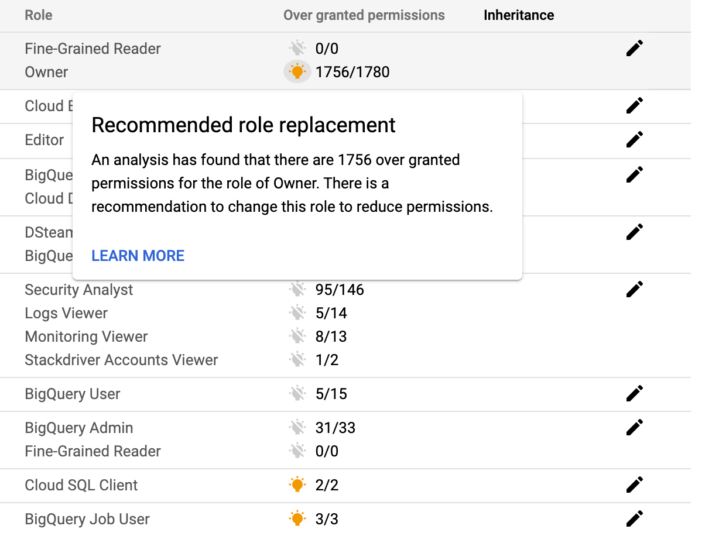Click the pencil icon beside the Editor role
Viewport: 712px width, 536px height.
pos(634,140)
